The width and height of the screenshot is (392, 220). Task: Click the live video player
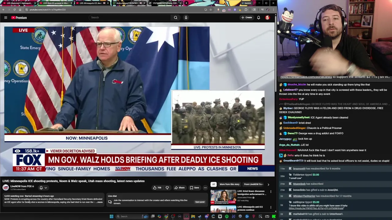pyautogui.click(x=137, y=99)
